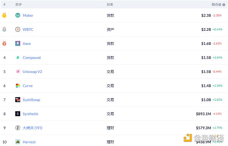Viewport: 228px width, 146px height.
Task: Click the Curve rainbow logo icon
Action: (x=18, y=86)
